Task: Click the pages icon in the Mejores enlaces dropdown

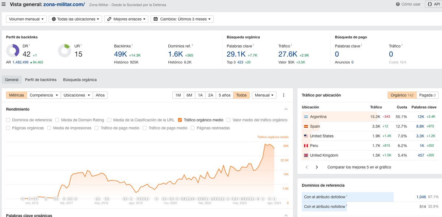Action: 109,19
